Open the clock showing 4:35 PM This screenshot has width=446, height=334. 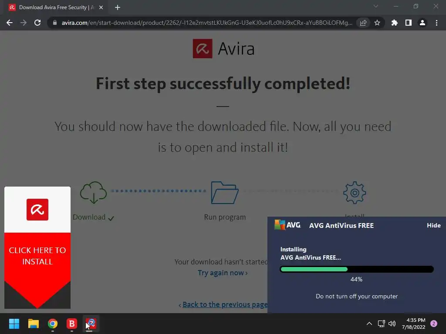coord(414,324)
